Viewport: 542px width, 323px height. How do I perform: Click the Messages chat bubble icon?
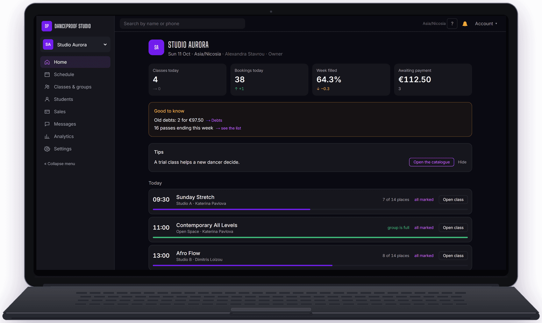point(47,124)
